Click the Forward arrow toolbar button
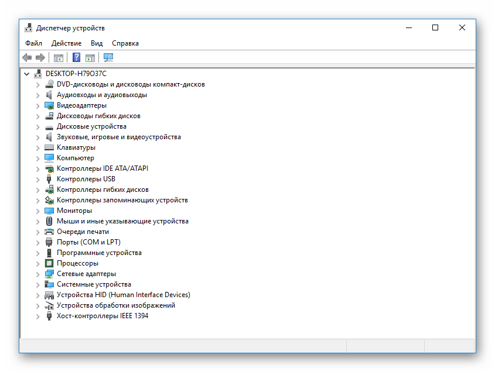Viewport: 495px width, 372px height. (40, 57)
